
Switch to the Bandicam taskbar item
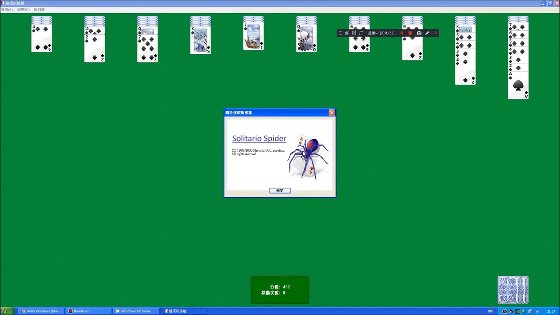coord(87,311)
